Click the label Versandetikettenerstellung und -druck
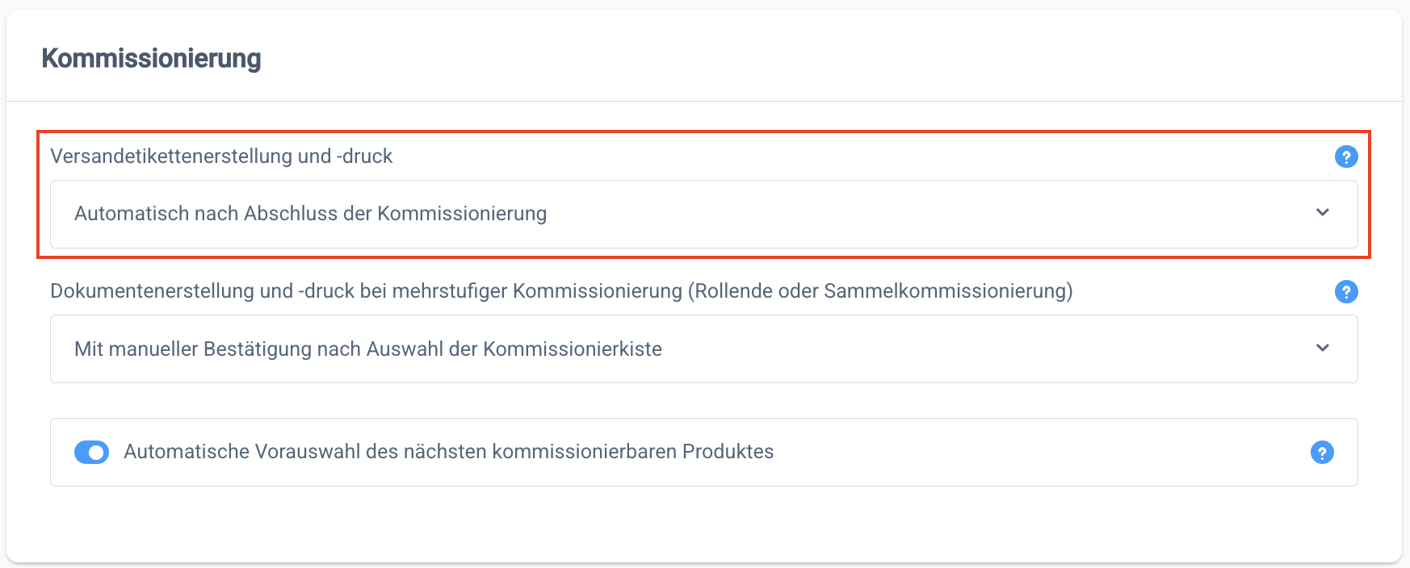The width and height of the screenshot is (1410, 568). point(221,157)
